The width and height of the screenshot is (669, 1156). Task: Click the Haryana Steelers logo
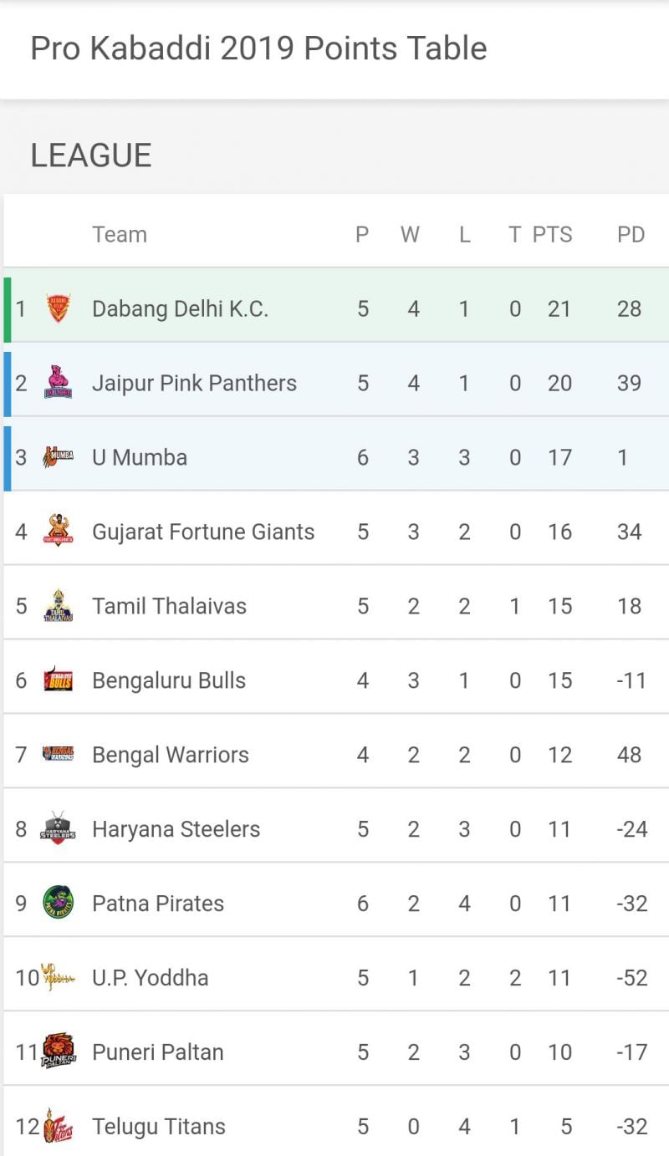click(x=59, y=828)
